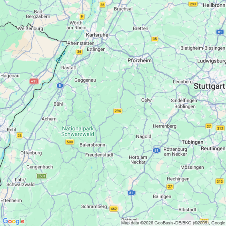Select the Nationalpark Schwarzwald label
This screenshot has height=226, width=226.
[x=78, y=131]
